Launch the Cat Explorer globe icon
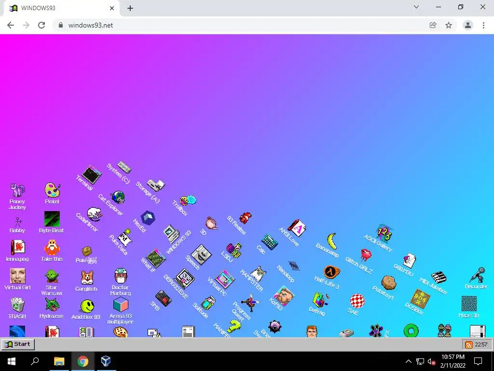Screen dimensions: 494x371 118,198
